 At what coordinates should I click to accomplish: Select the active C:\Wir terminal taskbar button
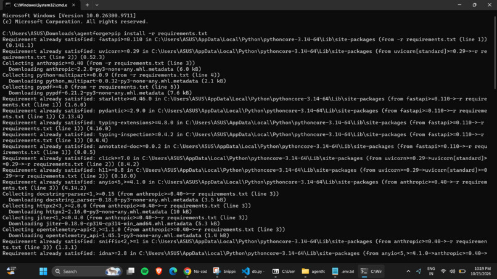click(x=371, y=272)
